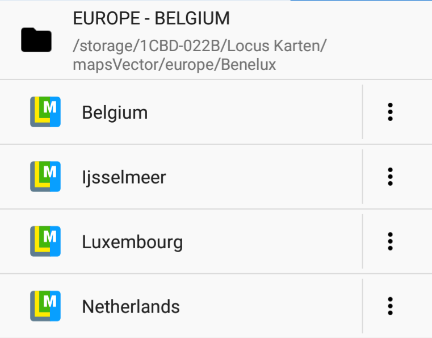Click the mapsVector/europe/Benelux path line
The height and width of the screenshot is (338, 432).
point(174,65)
